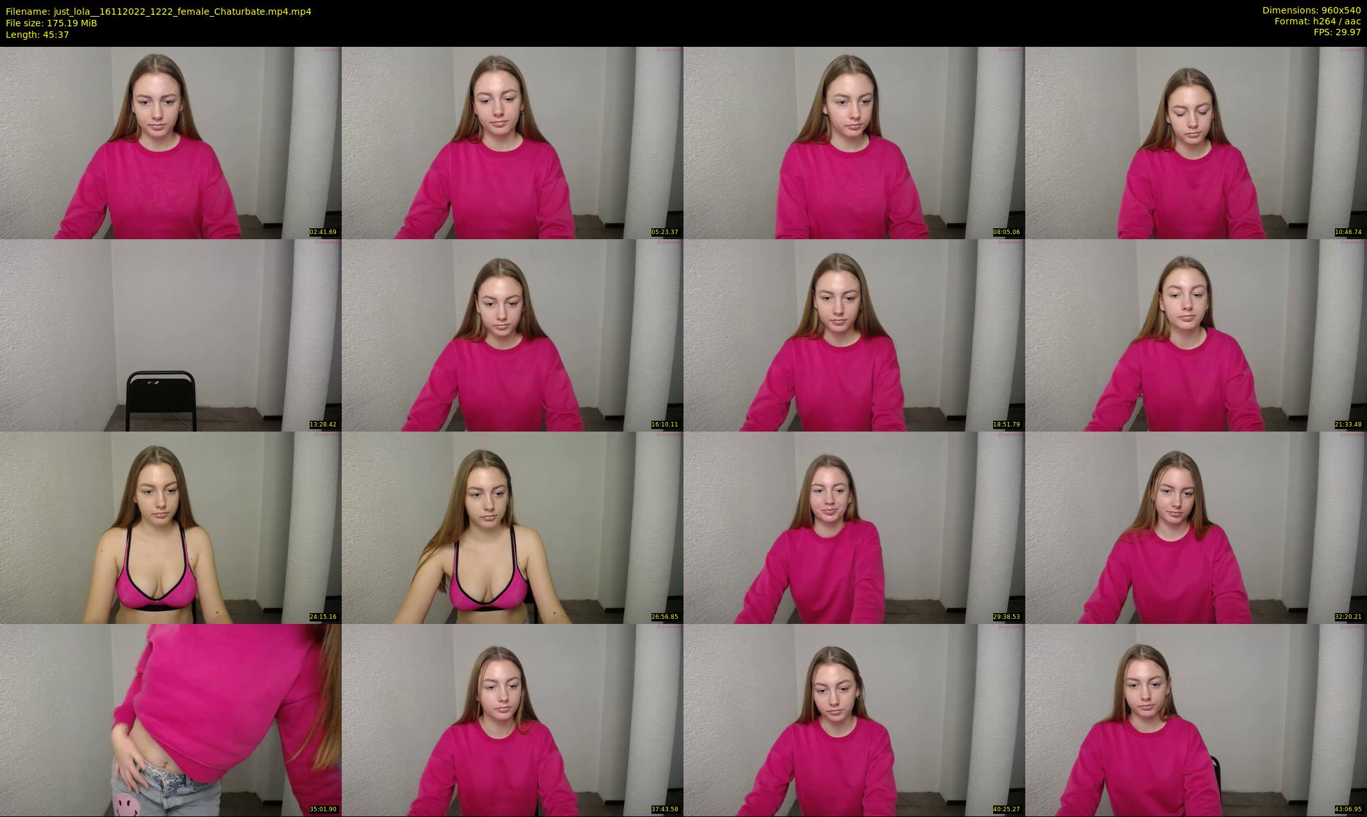
Task: Select the last thumbnail at 43:06.95
Action: coord(1196,720)
